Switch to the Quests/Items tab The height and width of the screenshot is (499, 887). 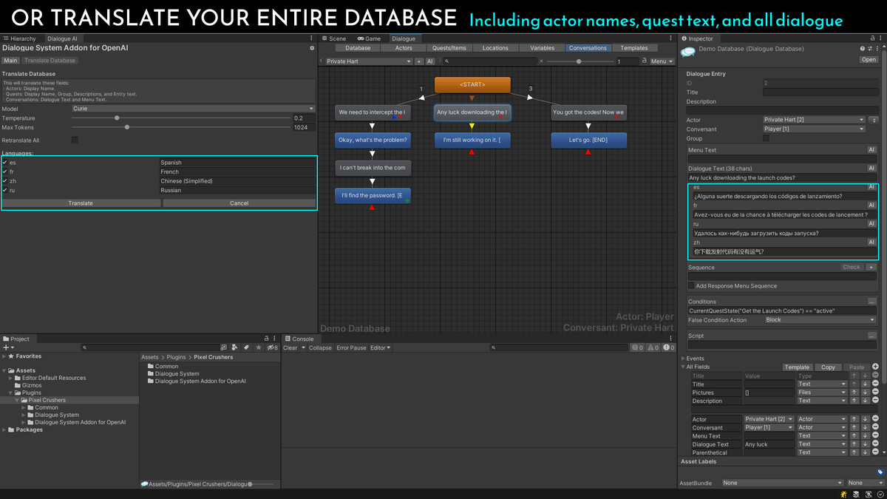[449, 48]
